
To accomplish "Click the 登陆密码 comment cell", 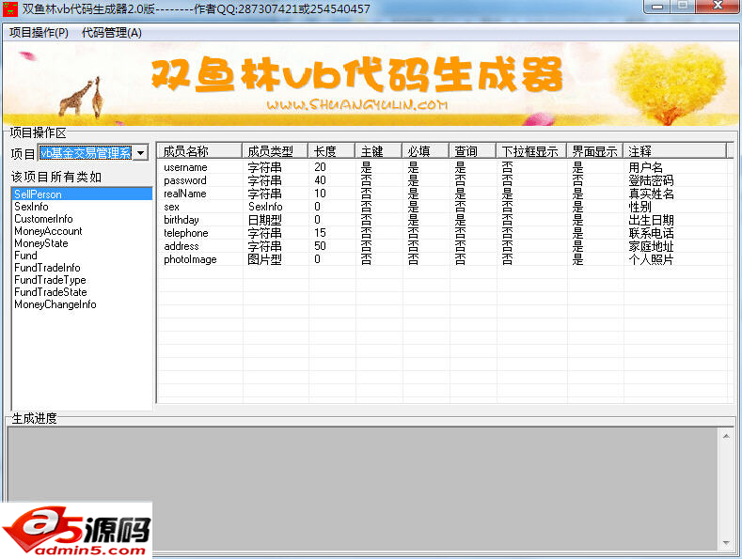I will pyautogui.click(x=651, y=180).
